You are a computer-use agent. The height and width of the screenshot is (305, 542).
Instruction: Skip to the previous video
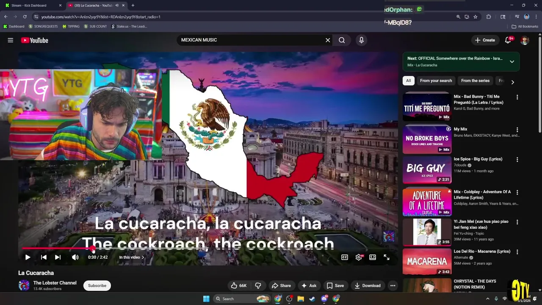44,257
